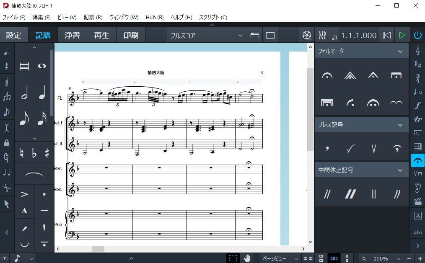Open the 記譜 (R) menu
This screenshot has width=425, height=263.
pos(93,17)
